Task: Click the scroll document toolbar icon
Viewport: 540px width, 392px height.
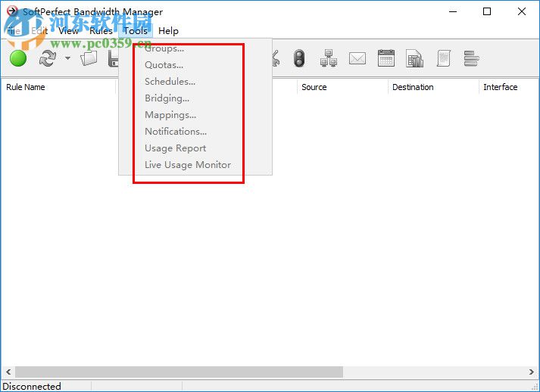Action: coord(444,58)
